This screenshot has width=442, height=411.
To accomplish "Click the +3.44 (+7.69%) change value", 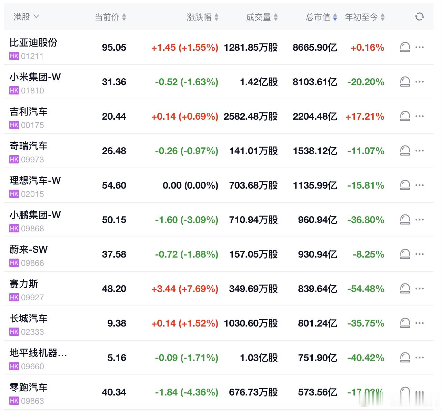I will 185,289.
